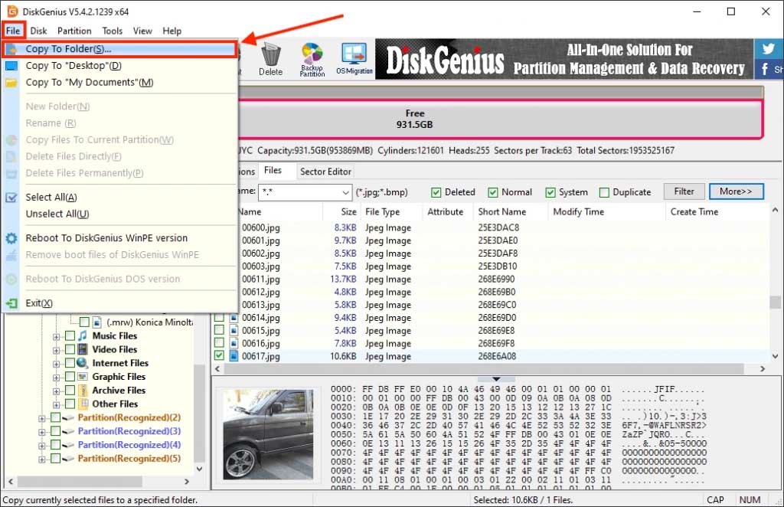This screenshot has width=784, height=507.
Task: Click the file icon of 00616.jpg
Action: (234, 343)
